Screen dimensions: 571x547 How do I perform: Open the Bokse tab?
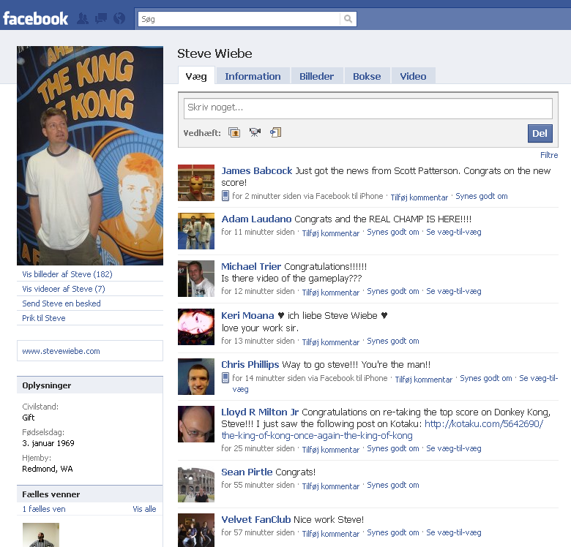(367, 76)
